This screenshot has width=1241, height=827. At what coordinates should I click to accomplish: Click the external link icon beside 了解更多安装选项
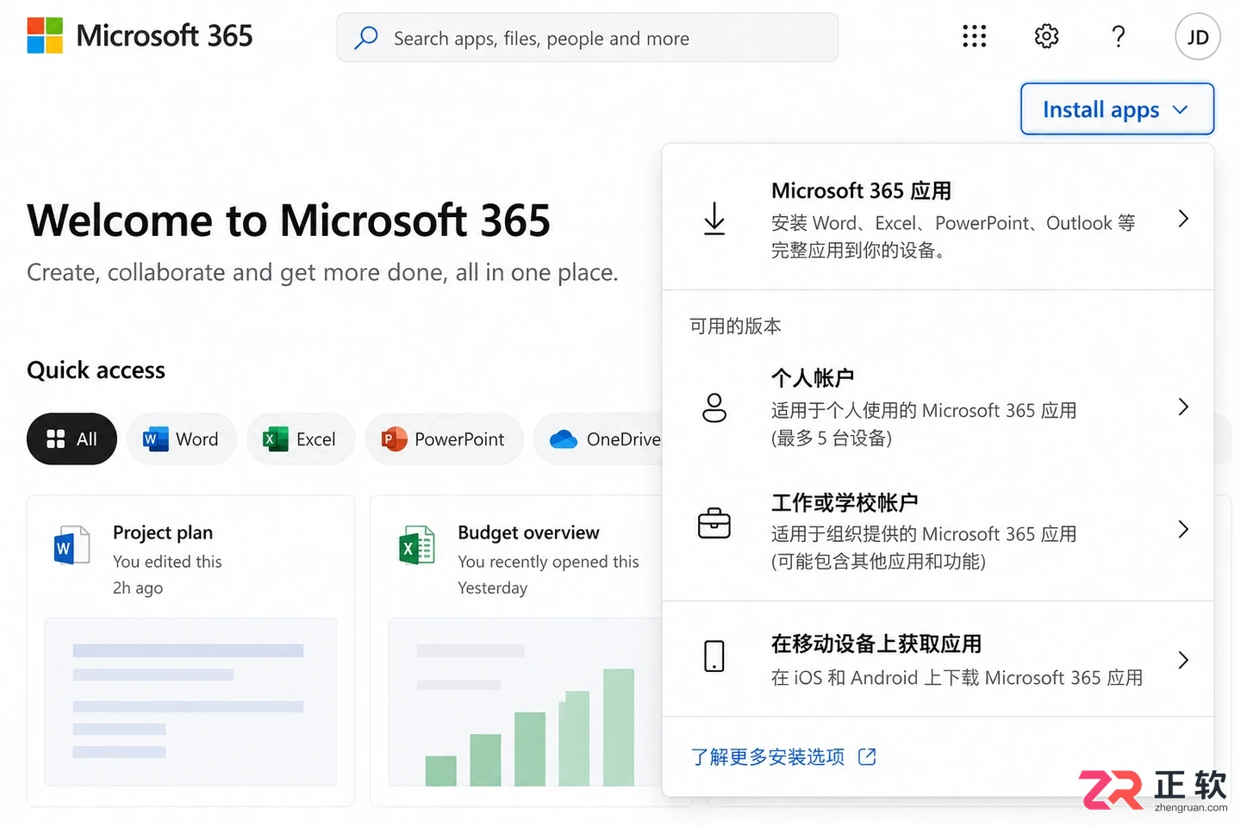(867, 756)
